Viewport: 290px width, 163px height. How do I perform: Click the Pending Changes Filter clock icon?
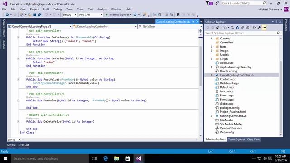pyautogui.click(x=225, y=28)
